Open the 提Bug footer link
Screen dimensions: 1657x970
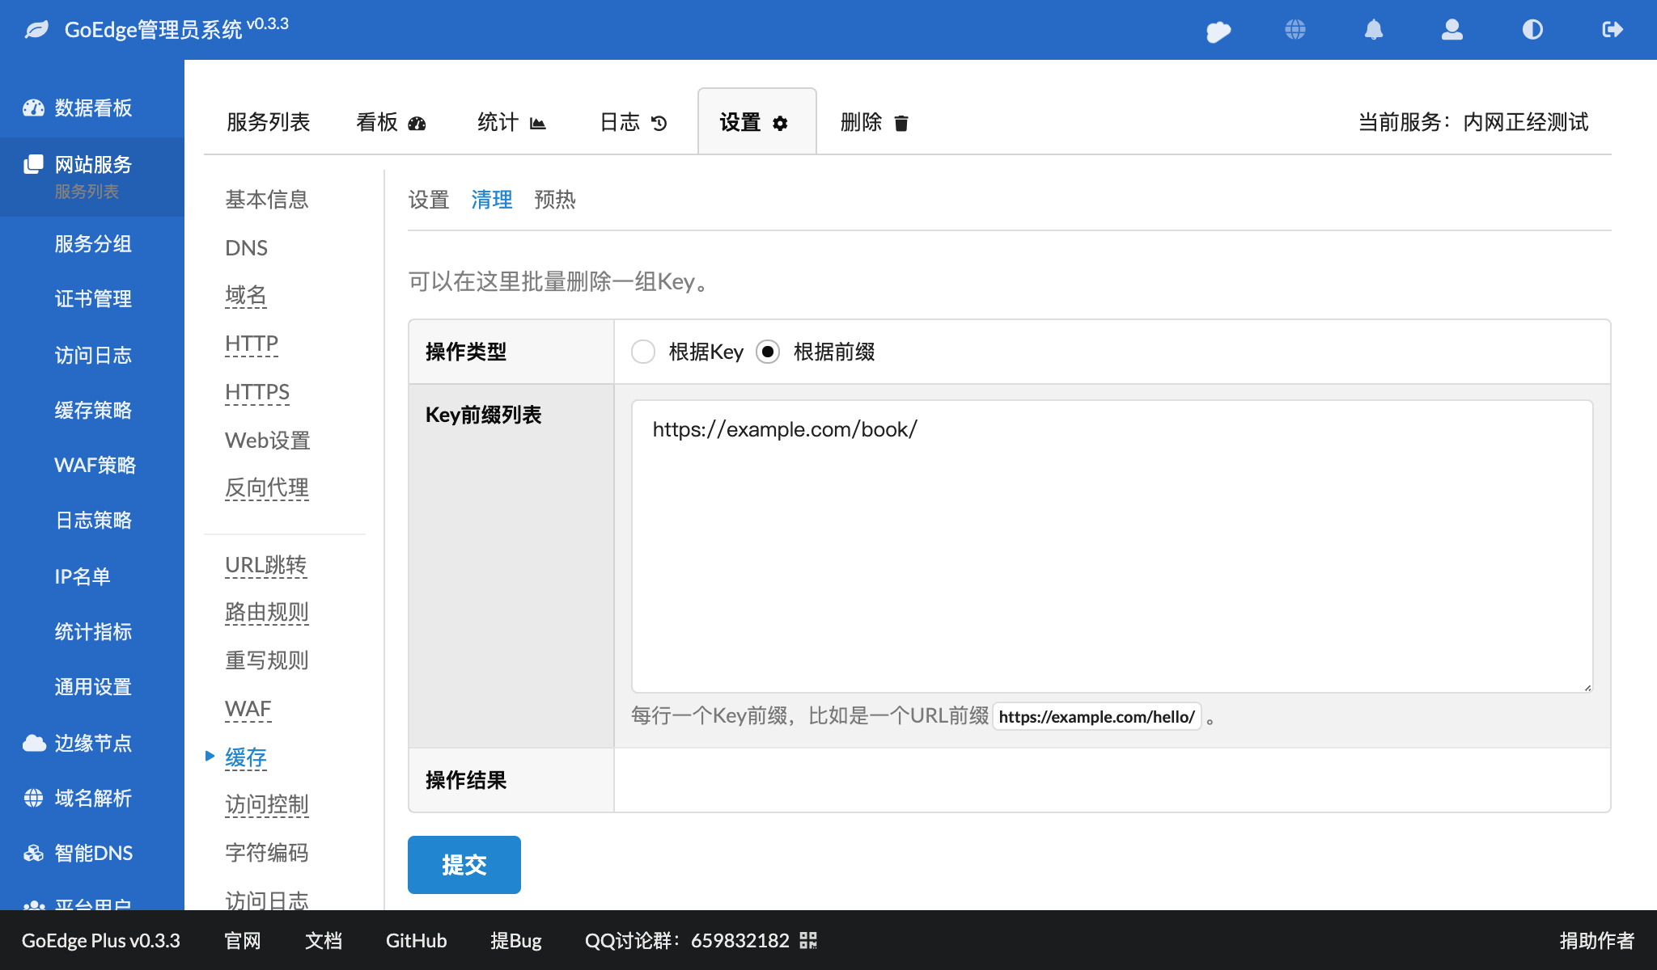(x=516, y=940)
